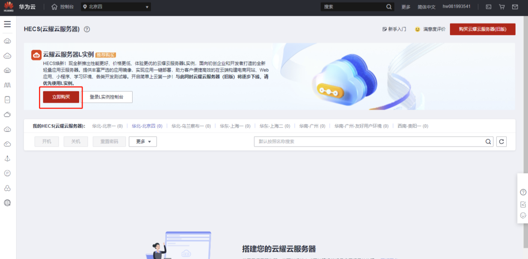Open the mail messages icon
Viewport: 528px width, 259px height.
click(x=515, y=7)
